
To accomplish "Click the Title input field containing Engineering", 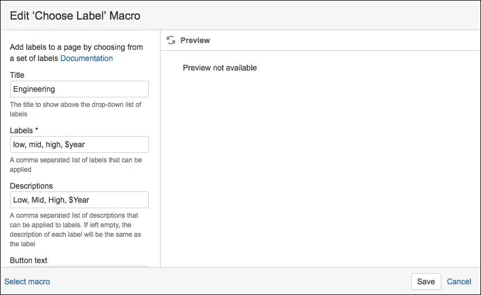I will click(79, 89).
